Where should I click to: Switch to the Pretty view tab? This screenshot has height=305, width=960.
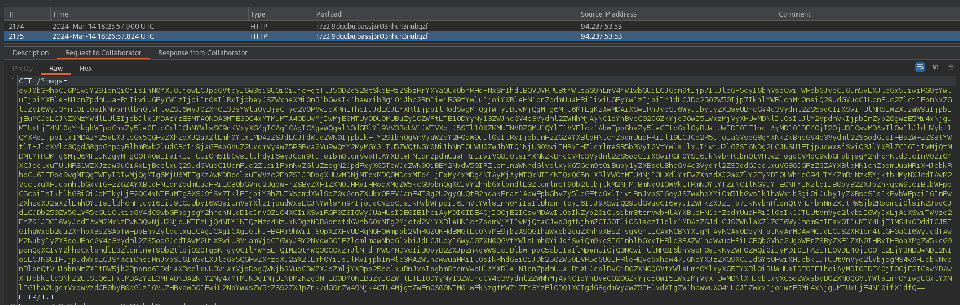(x=23, y=69)
